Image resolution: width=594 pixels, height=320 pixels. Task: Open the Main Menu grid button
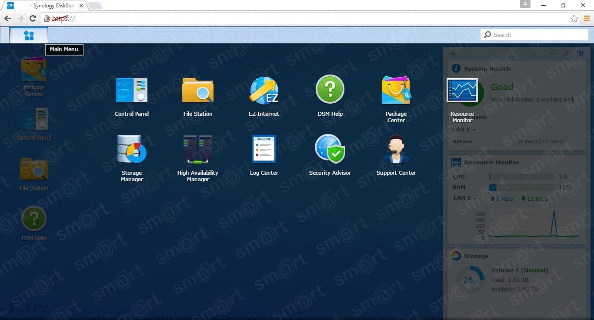coord(29,35)
